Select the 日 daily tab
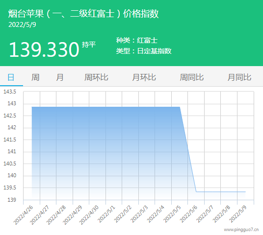The height and width of the screenshot is (235, 263). point(11,77)
